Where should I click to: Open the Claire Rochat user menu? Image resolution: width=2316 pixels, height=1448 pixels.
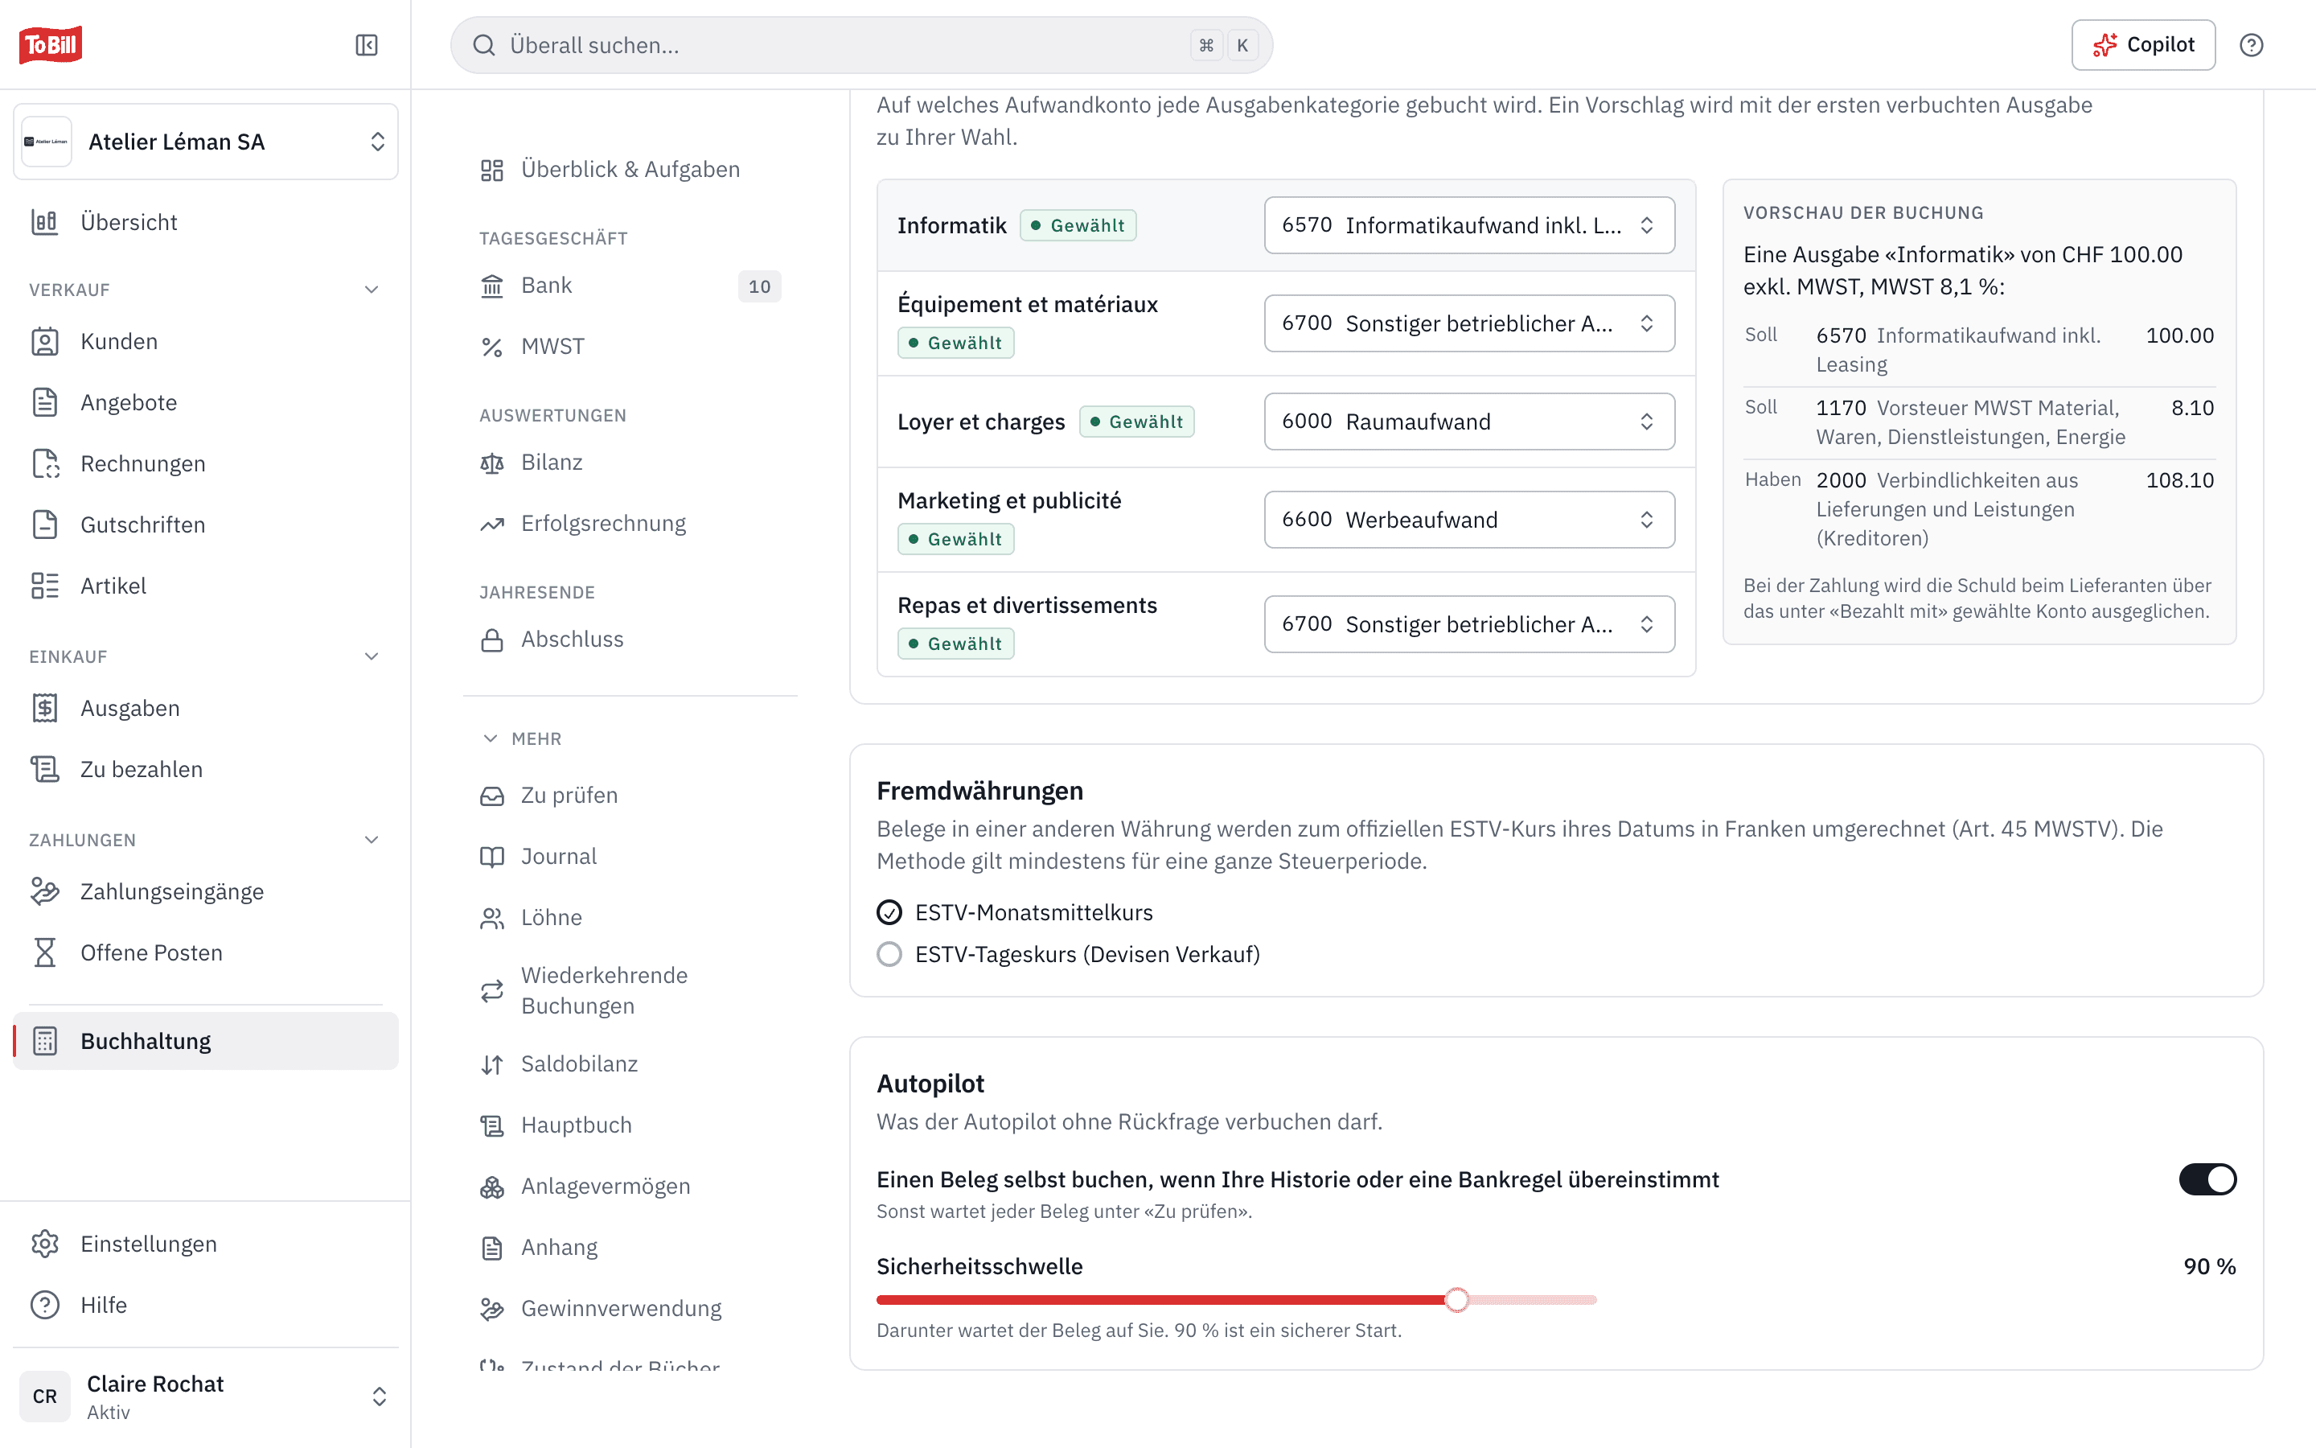click(206, 1397)
